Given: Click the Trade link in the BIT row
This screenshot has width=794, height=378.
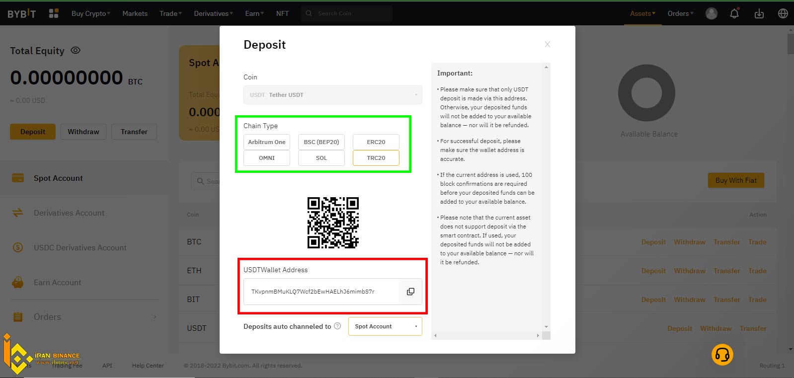Looking at the screenshot, I should [x=757, y=300].
